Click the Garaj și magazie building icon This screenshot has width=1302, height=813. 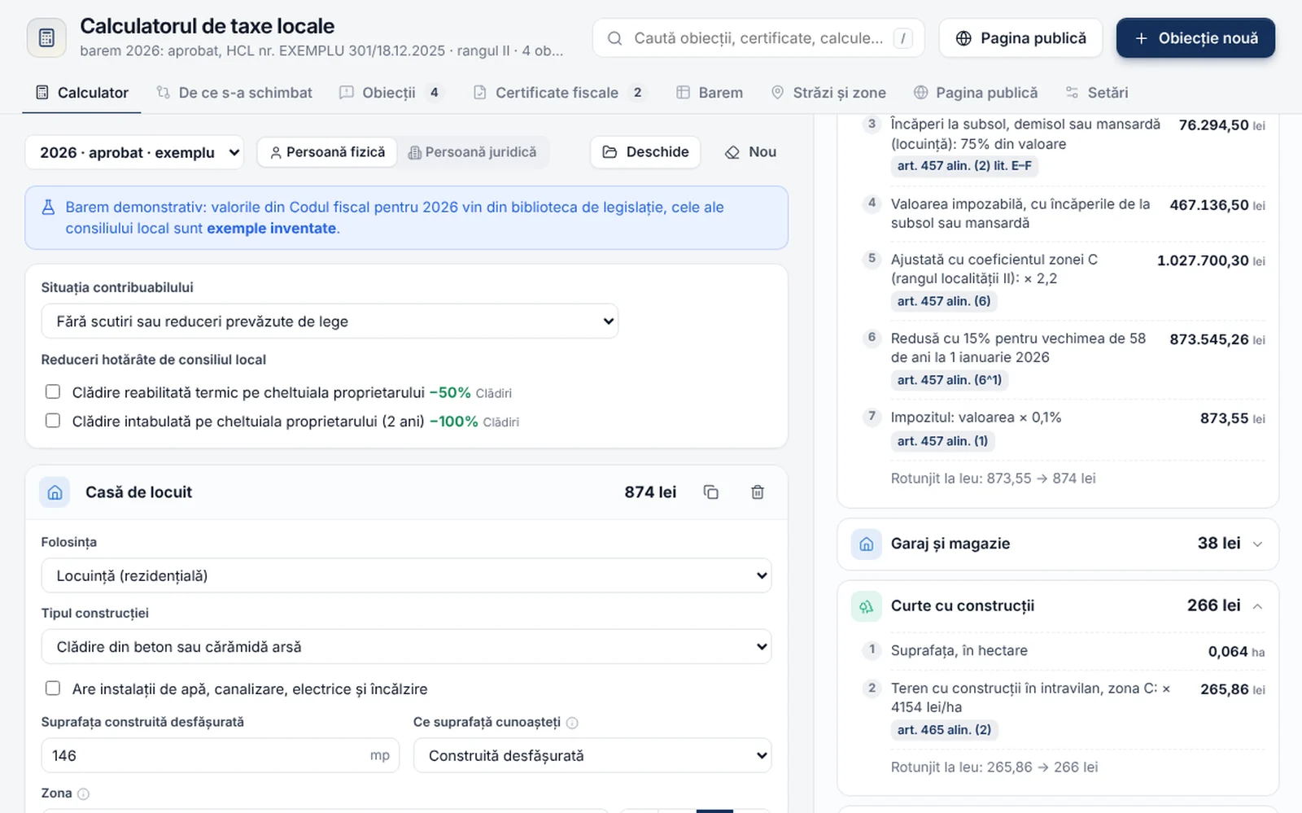pos(867,544)
